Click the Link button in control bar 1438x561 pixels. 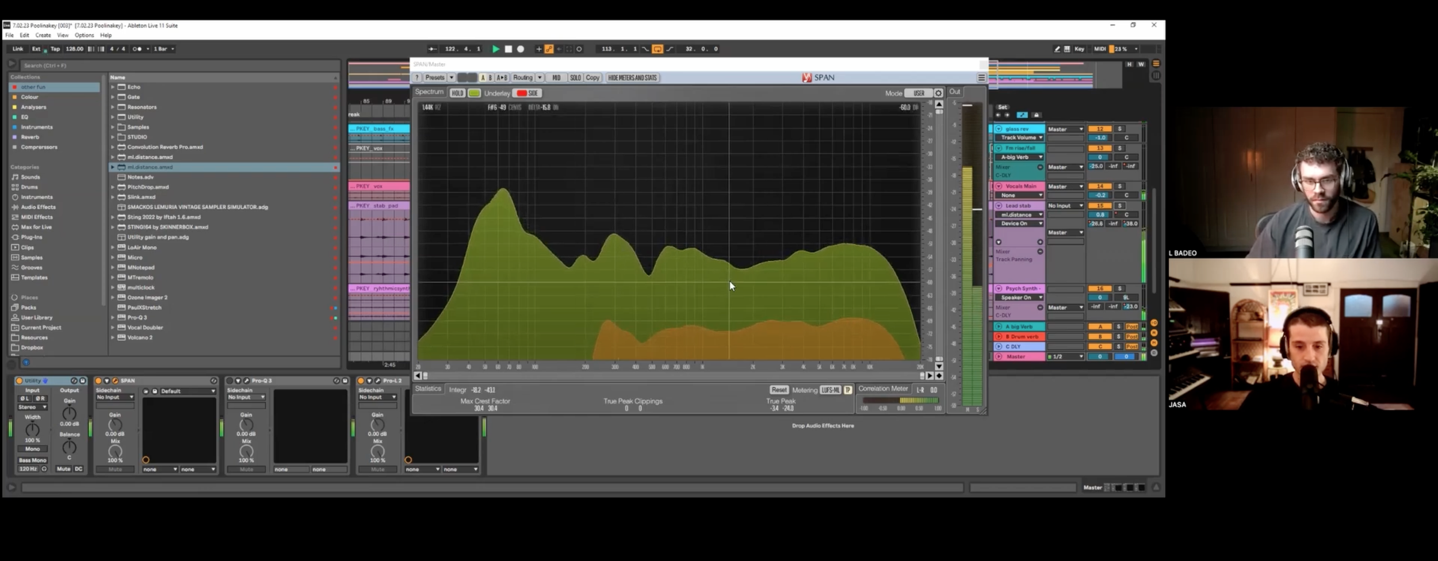click(18, 49)
